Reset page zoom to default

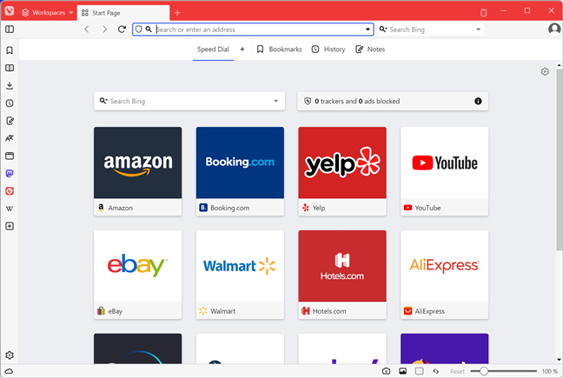[x=457, y=371]
